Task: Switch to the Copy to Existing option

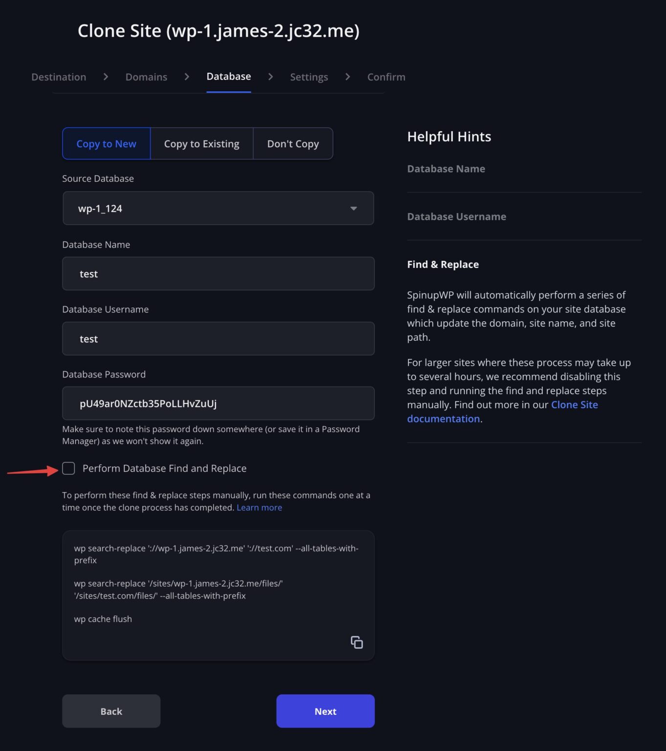Action: [201, 143]
